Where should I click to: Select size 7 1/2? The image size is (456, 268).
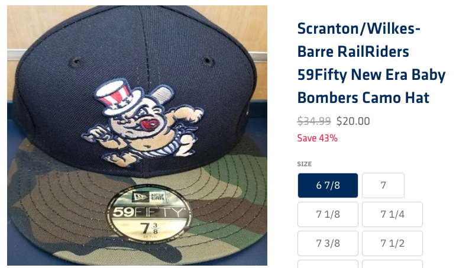point(392,243)
